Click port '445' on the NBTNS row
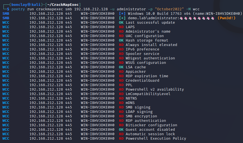 (69, 99)
